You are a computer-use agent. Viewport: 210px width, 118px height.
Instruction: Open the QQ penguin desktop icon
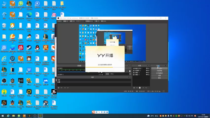coord(37,49)
